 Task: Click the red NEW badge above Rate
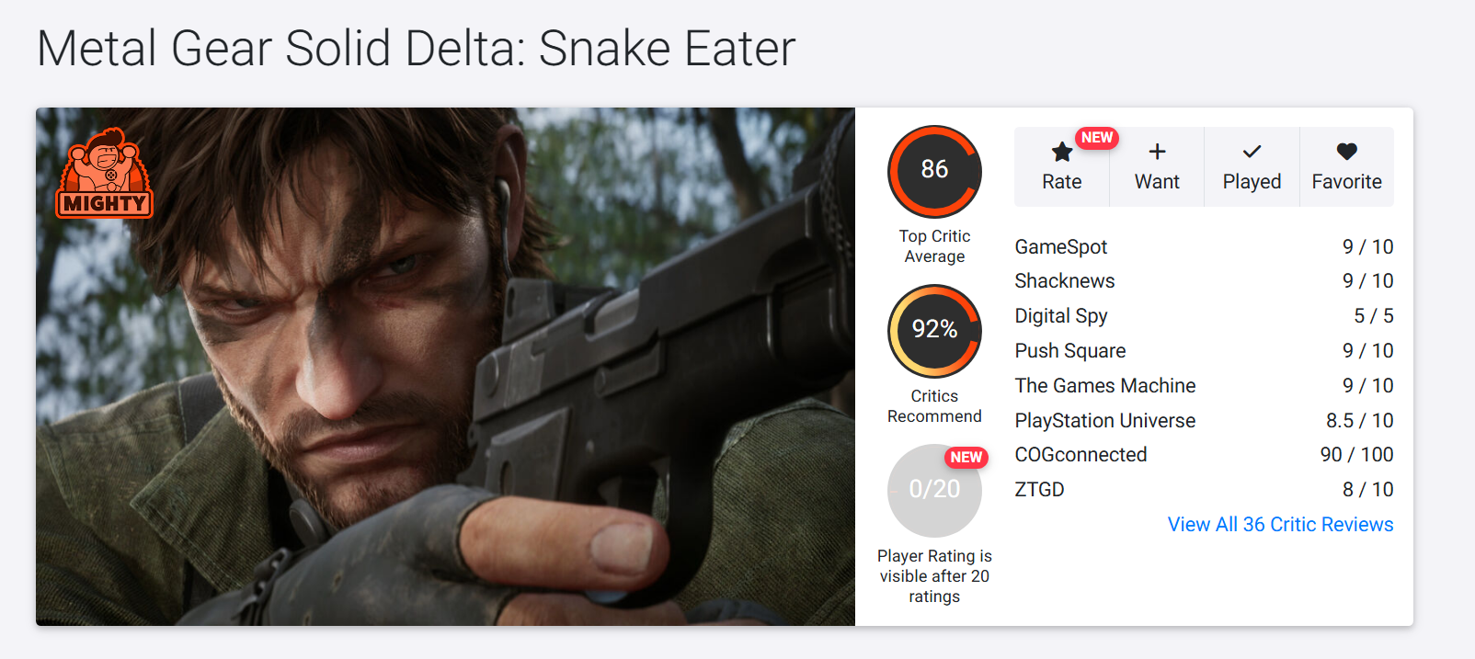pos(1096,138)
